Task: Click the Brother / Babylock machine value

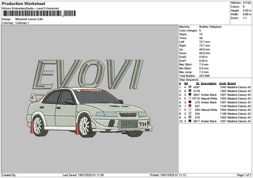Action: click(x=210, y=26)
